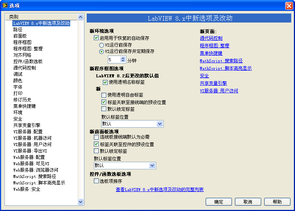Screen dimensions: 295x211
Task: Toggle 使用透明名称标签 checkbox
Action: pos(105,82)
